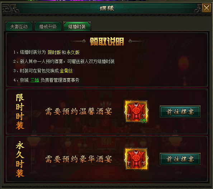Click the 领取说明 heading
This screenshot has width=213, height=189.
107,42
